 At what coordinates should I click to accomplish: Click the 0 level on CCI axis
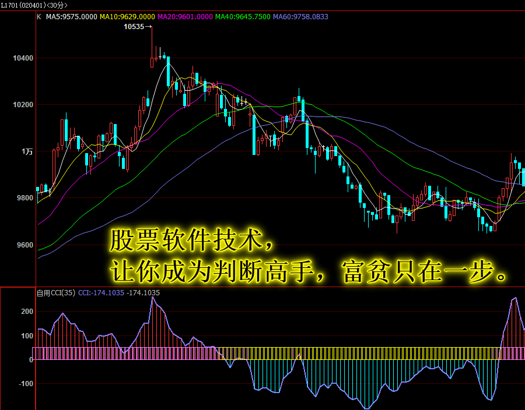[x=31, y=360]
